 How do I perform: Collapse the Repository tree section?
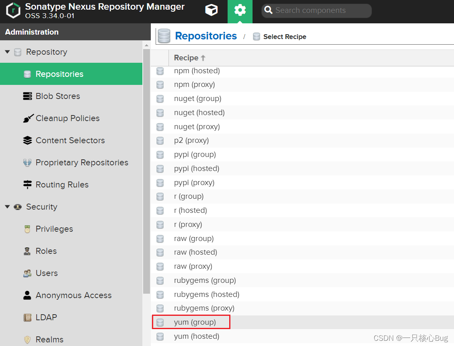pyautogui.click(x=8, y=52)
